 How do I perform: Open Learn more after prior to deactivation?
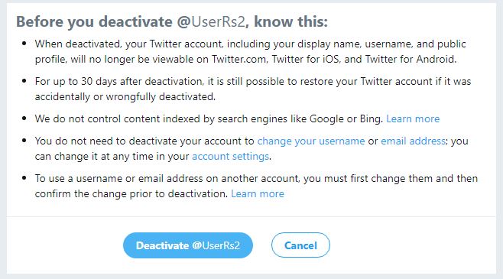tap(258, 194)
